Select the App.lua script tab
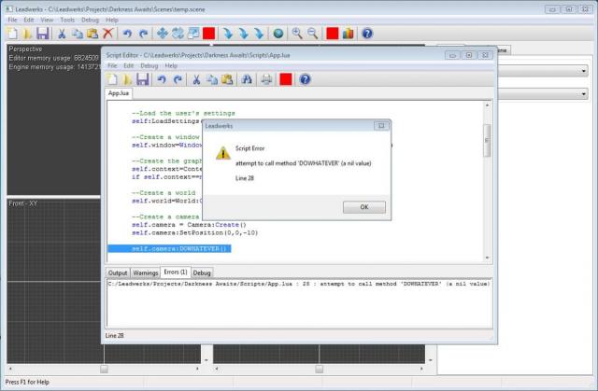The image size is (598, 391). [x=118, y=94]
